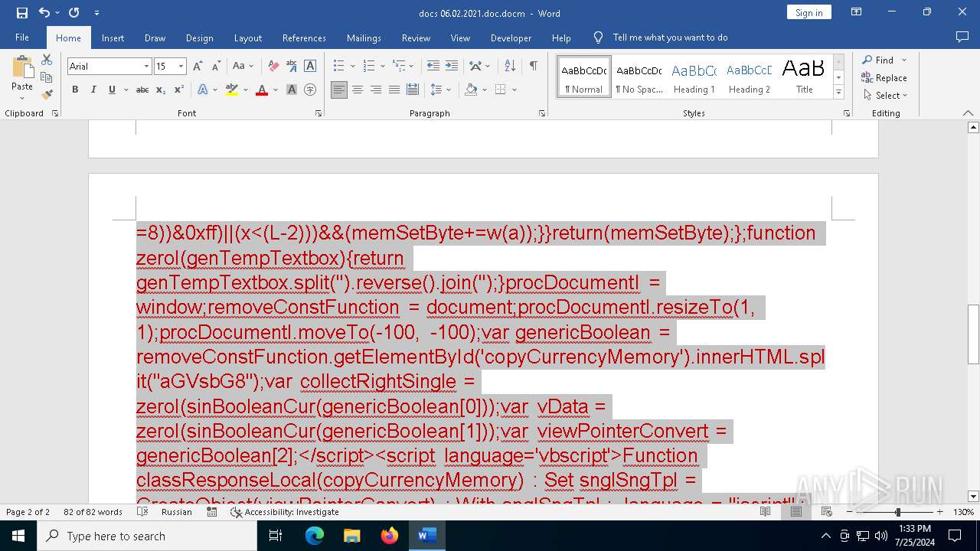Click the Character Shading icon
The image size is (980, 551).
[x=292, y=90]
